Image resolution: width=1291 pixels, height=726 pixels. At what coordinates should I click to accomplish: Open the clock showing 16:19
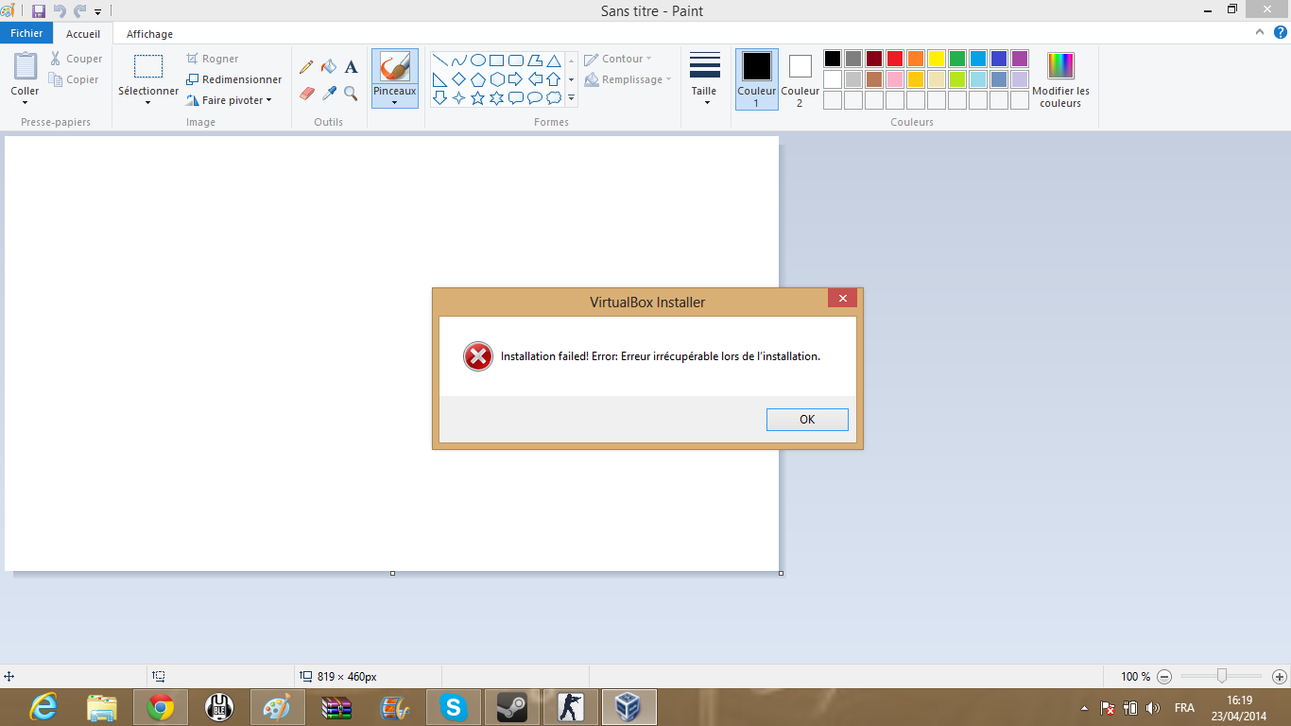(1239, 708)
